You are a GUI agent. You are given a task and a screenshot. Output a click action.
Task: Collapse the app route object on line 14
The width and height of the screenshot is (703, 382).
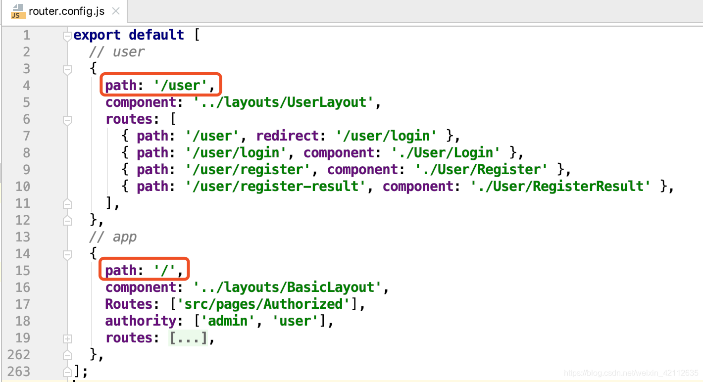67,255
